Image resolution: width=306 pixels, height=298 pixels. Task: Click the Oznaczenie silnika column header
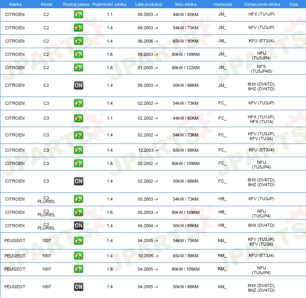coord(262,4)
